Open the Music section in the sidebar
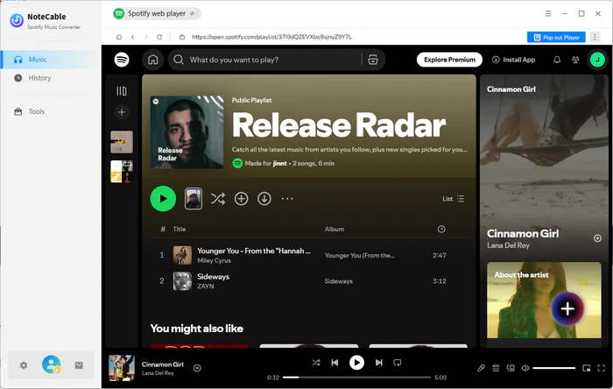 [50, 60]
